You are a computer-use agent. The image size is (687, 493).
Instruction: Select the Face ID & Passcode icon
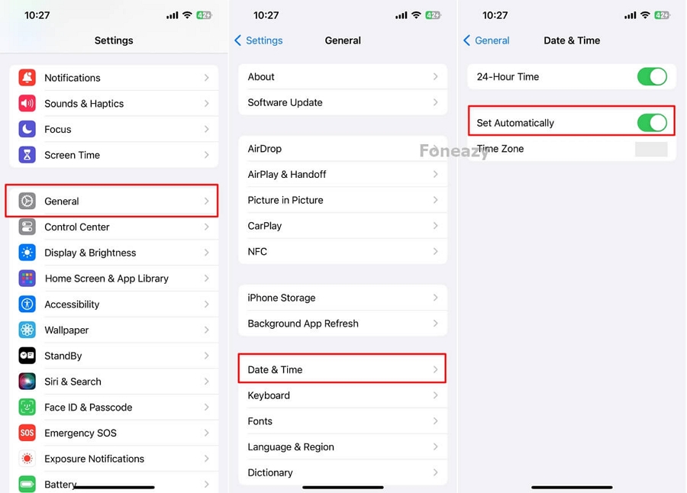click(27, 407)
